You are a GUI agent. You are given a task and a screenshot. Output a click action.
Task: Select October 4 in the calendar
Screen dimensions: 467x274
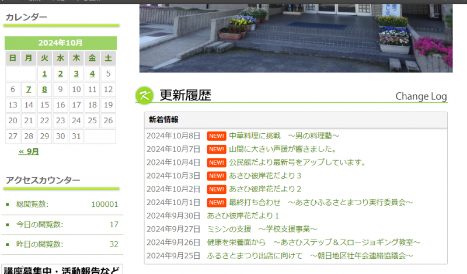pyautogui.click(x=92, y=74)
